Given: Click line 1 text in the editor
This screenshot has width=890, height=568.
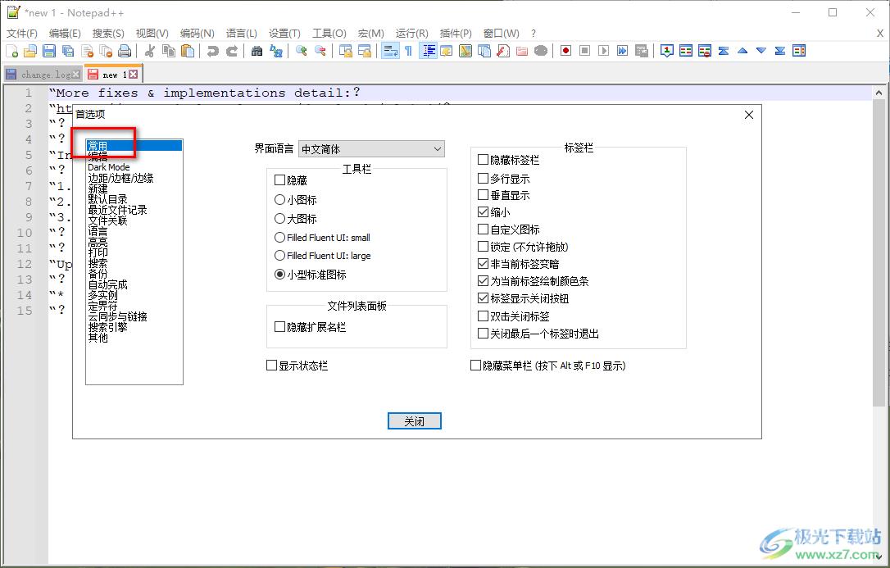Looking at the screenshot, I should 204,93.
